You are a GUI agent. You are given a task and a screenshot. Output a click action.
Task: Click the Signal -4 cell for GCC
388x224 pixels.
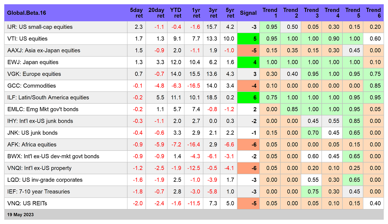point(248,85)
